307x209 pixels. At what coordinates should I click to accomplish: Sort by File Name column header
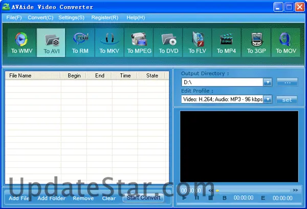click(33, 75)
